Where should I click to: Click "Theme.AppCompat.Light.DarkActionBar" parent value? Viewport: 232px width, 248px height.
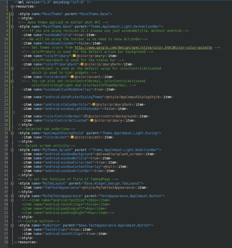125,26
